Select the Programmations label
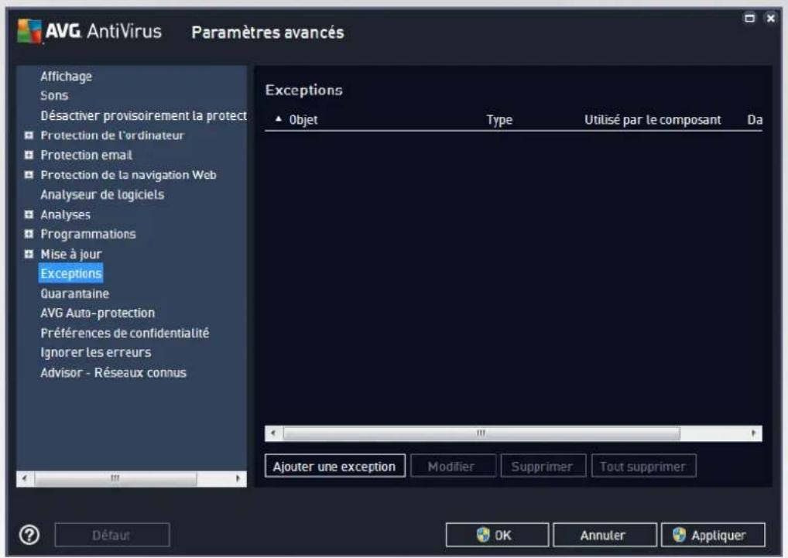Image resolution: width=788 pixels, height=558 pixels. click(x=88, y=234)
